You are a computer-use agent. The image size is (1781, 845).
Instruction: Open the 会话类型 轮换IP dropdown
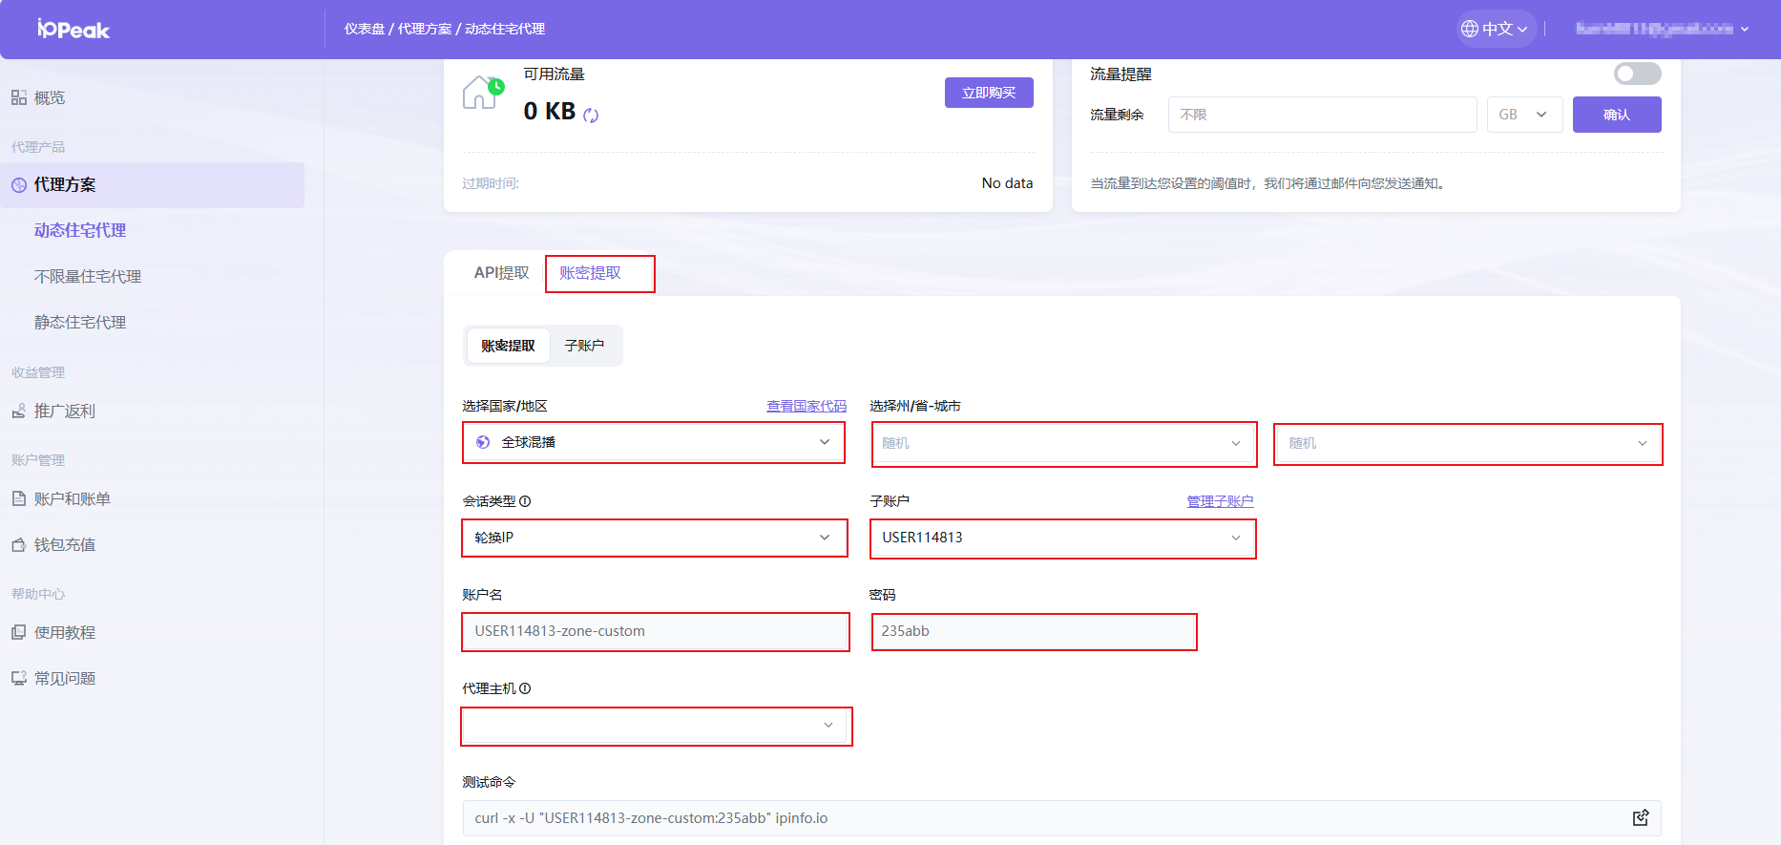tap(654, 538)
